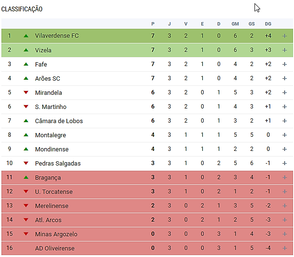This screenshot has height=257, width=294.
Task: Click green up arrow beside Câmara de Lobos
Action: click(x=26, y=121)
